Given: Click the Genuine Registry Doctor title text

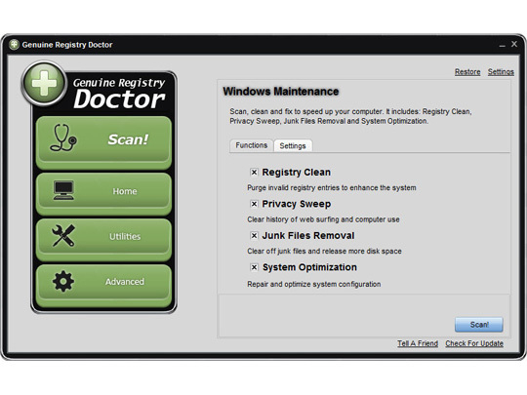Looking at the screenshot, I should [x=67, y=45].
